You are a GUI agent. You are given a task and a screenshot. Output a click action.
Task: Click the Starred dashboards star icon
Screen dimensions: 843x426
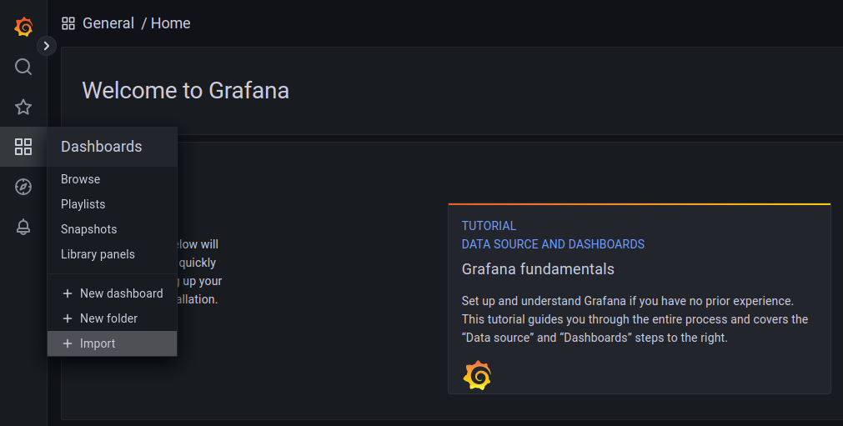tap(23, 107)
